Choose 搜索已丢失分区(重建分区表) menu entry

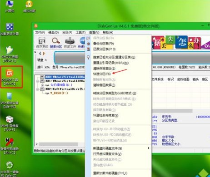point(114,57)
